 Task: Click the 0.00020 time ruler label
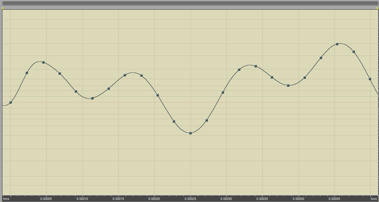pyautogui.click(x=154, y=199)
